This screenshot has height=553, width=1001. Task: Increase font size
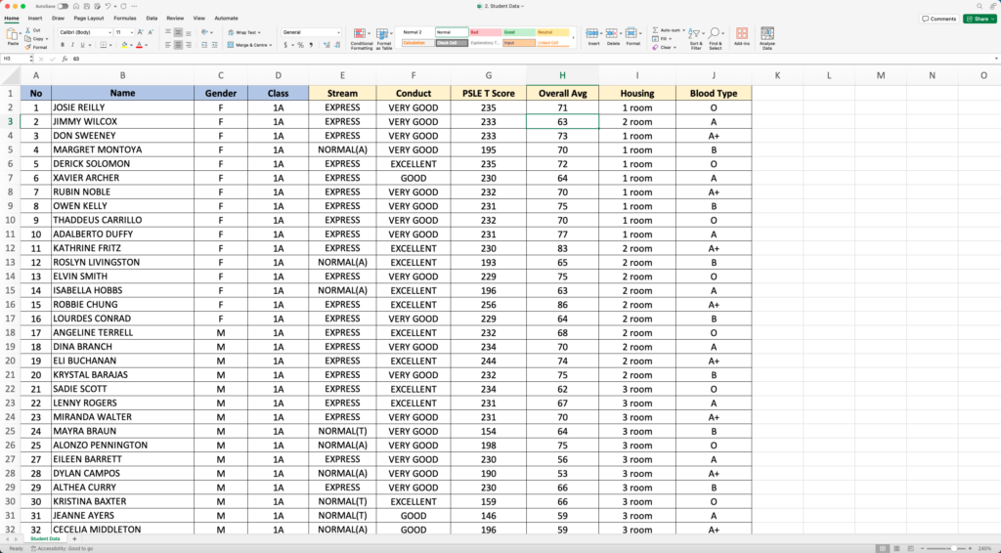[141, 32]
